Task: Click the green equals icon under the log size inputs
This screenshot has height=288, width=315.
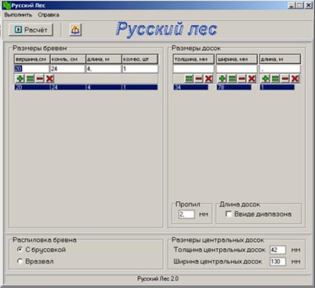Action: (x=30, y=78)
